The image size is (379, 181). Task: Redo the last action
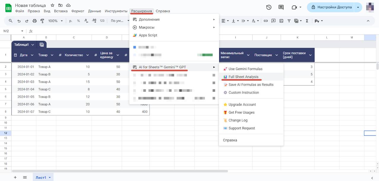point(27,21)
